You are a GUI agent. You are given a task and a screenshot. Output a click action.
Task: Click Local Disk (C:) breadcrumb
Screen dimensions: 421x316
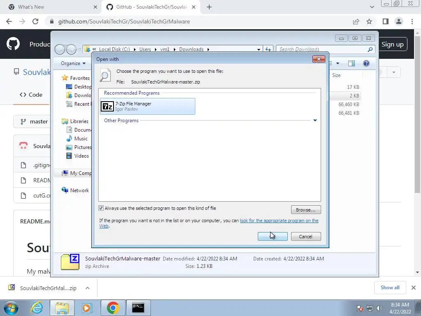(x=114, y=49)
